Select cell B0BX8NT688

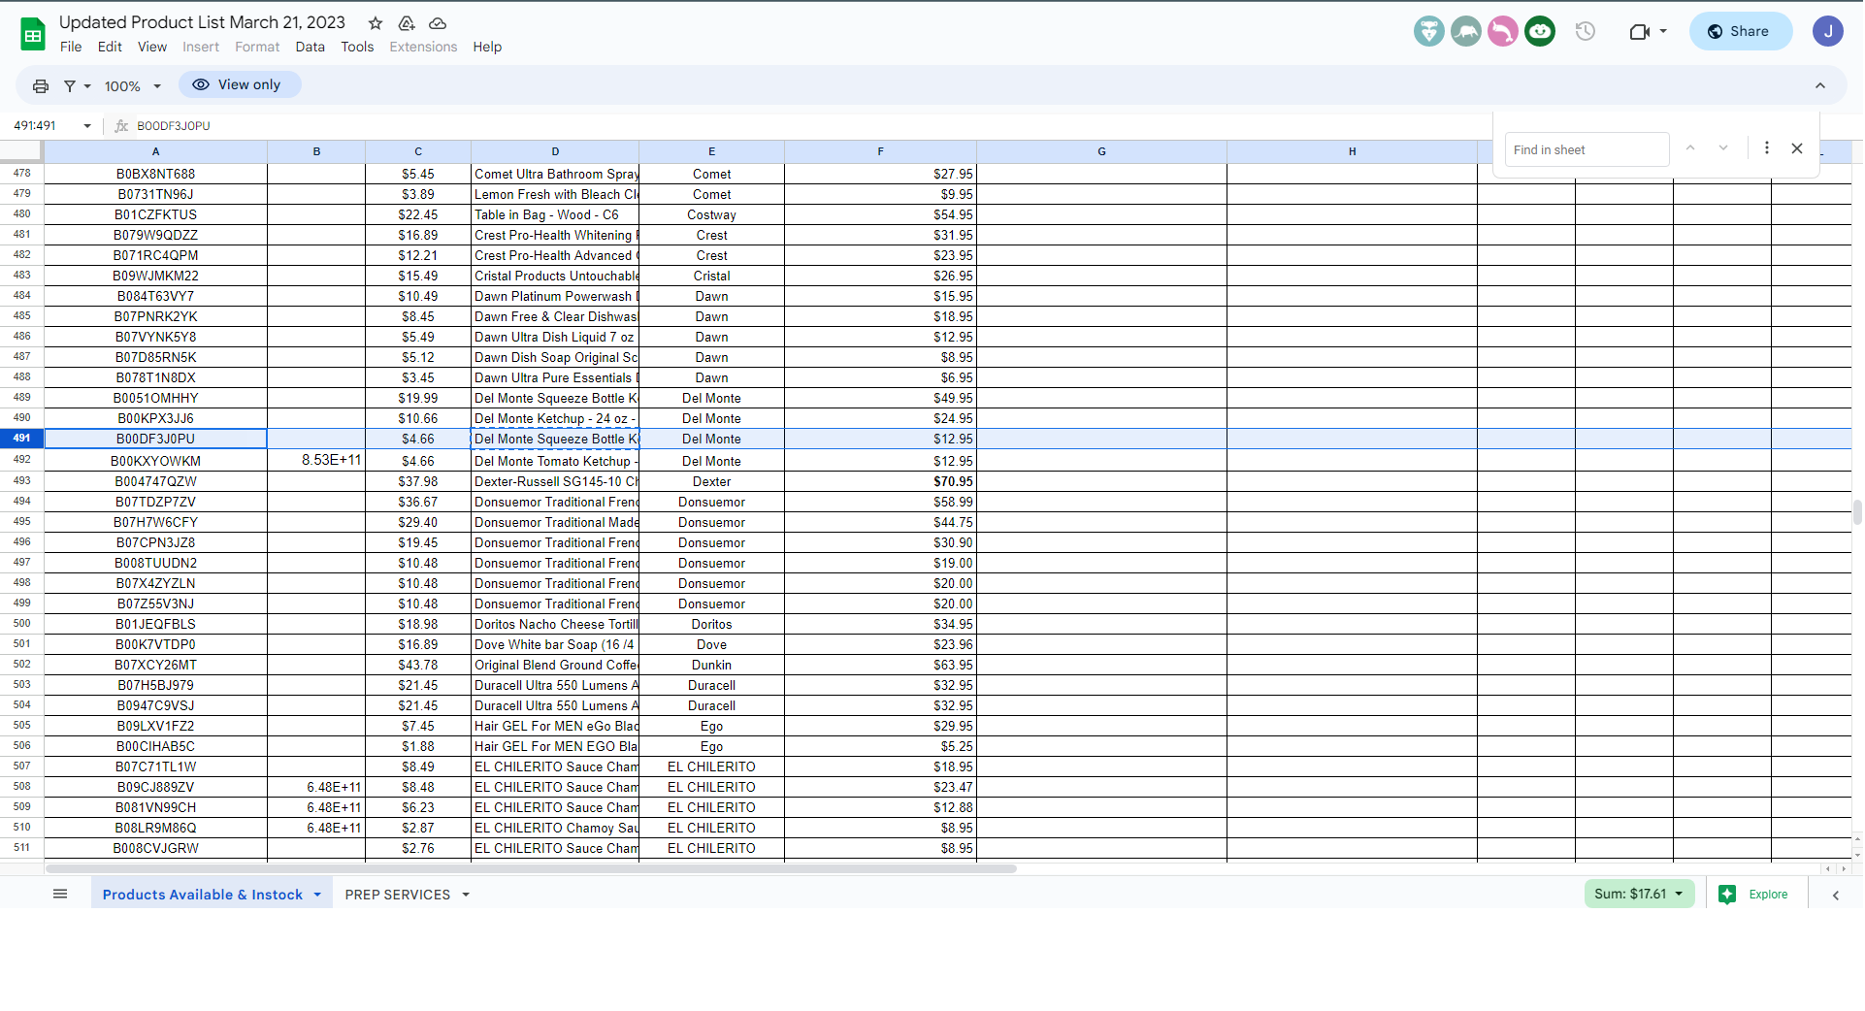click(x=155, y=175)
